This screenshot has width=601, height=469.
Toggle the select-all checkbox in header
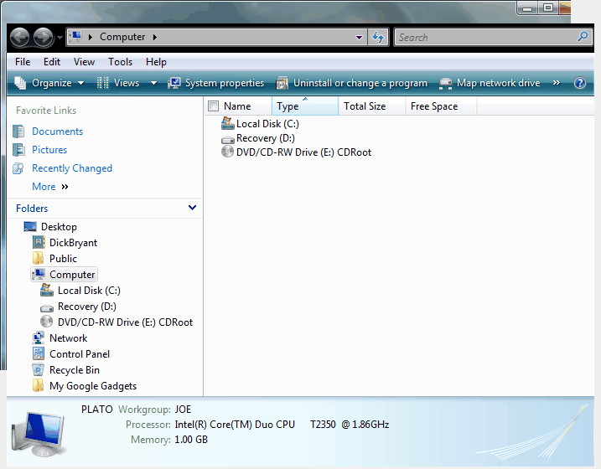tap(213, 106)
